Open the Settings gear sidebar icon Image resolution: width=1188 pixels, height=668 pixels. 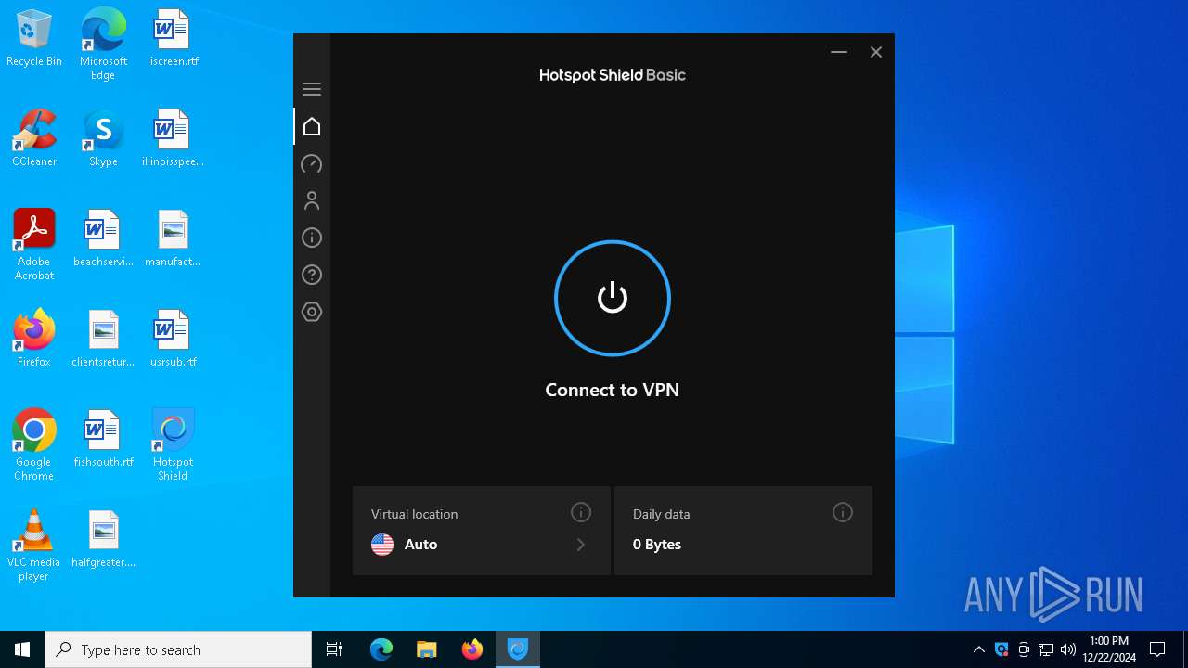312,312
